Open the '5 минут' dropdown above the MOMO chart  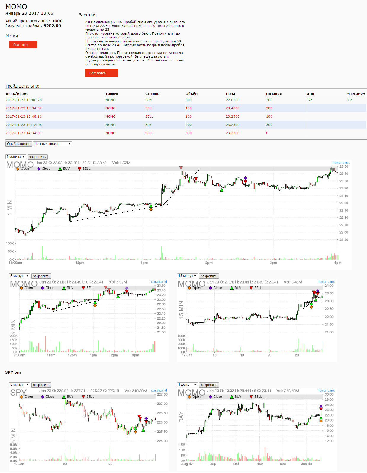[20, 276]
